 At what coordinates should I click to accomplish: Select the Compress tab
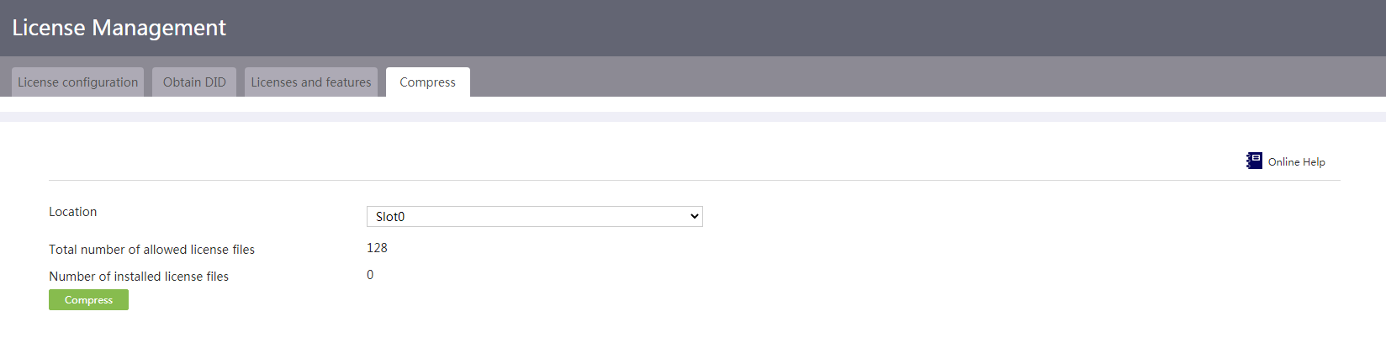click(x=427, y=82)
